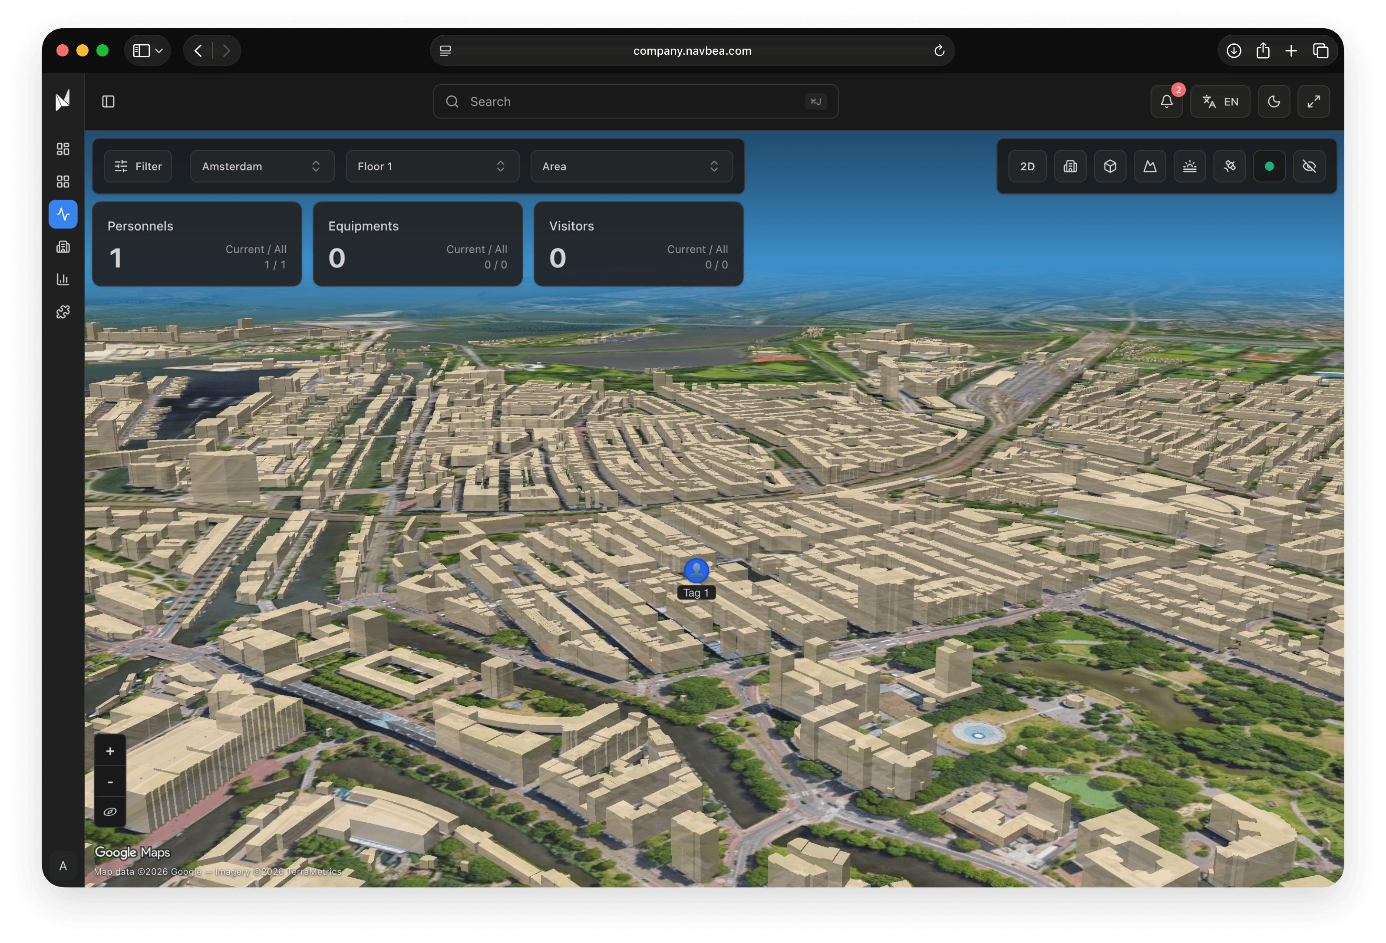
Task: Click Equipments '0 / 0' value
Action: [x=495, y=265]
